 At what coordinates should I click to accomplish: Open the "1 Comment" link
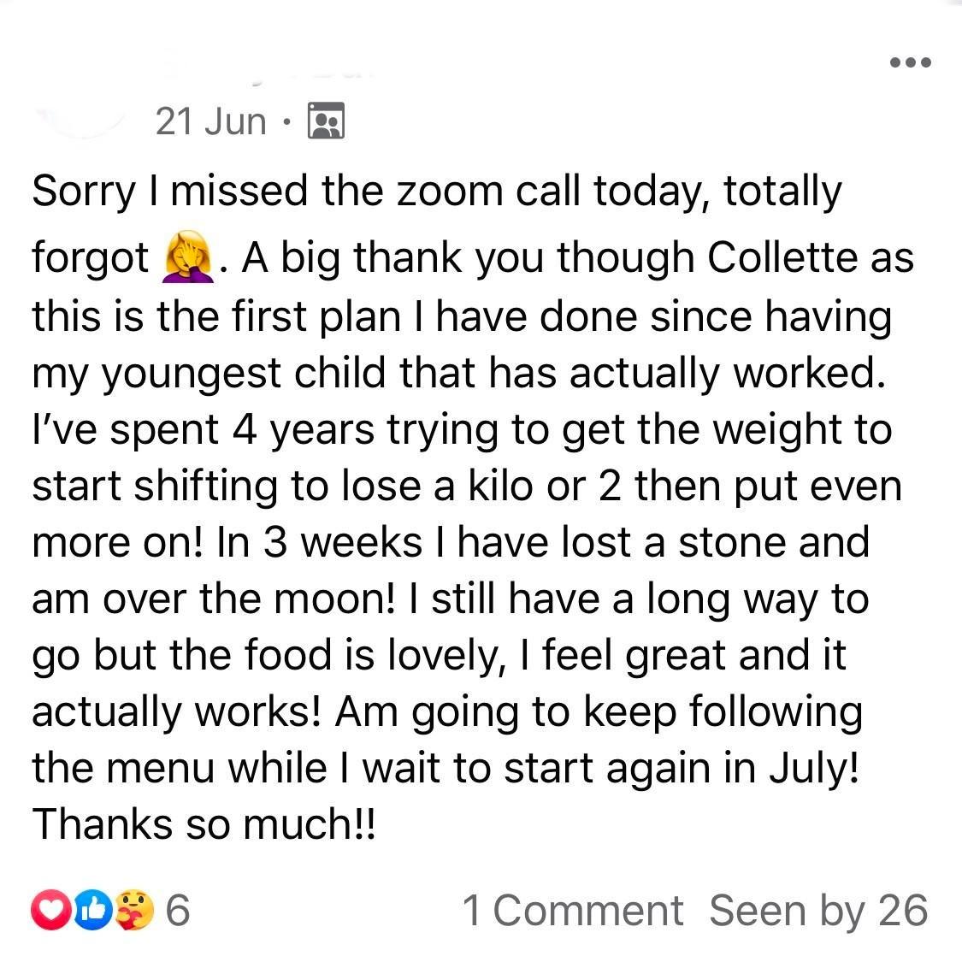pos(572,912)
